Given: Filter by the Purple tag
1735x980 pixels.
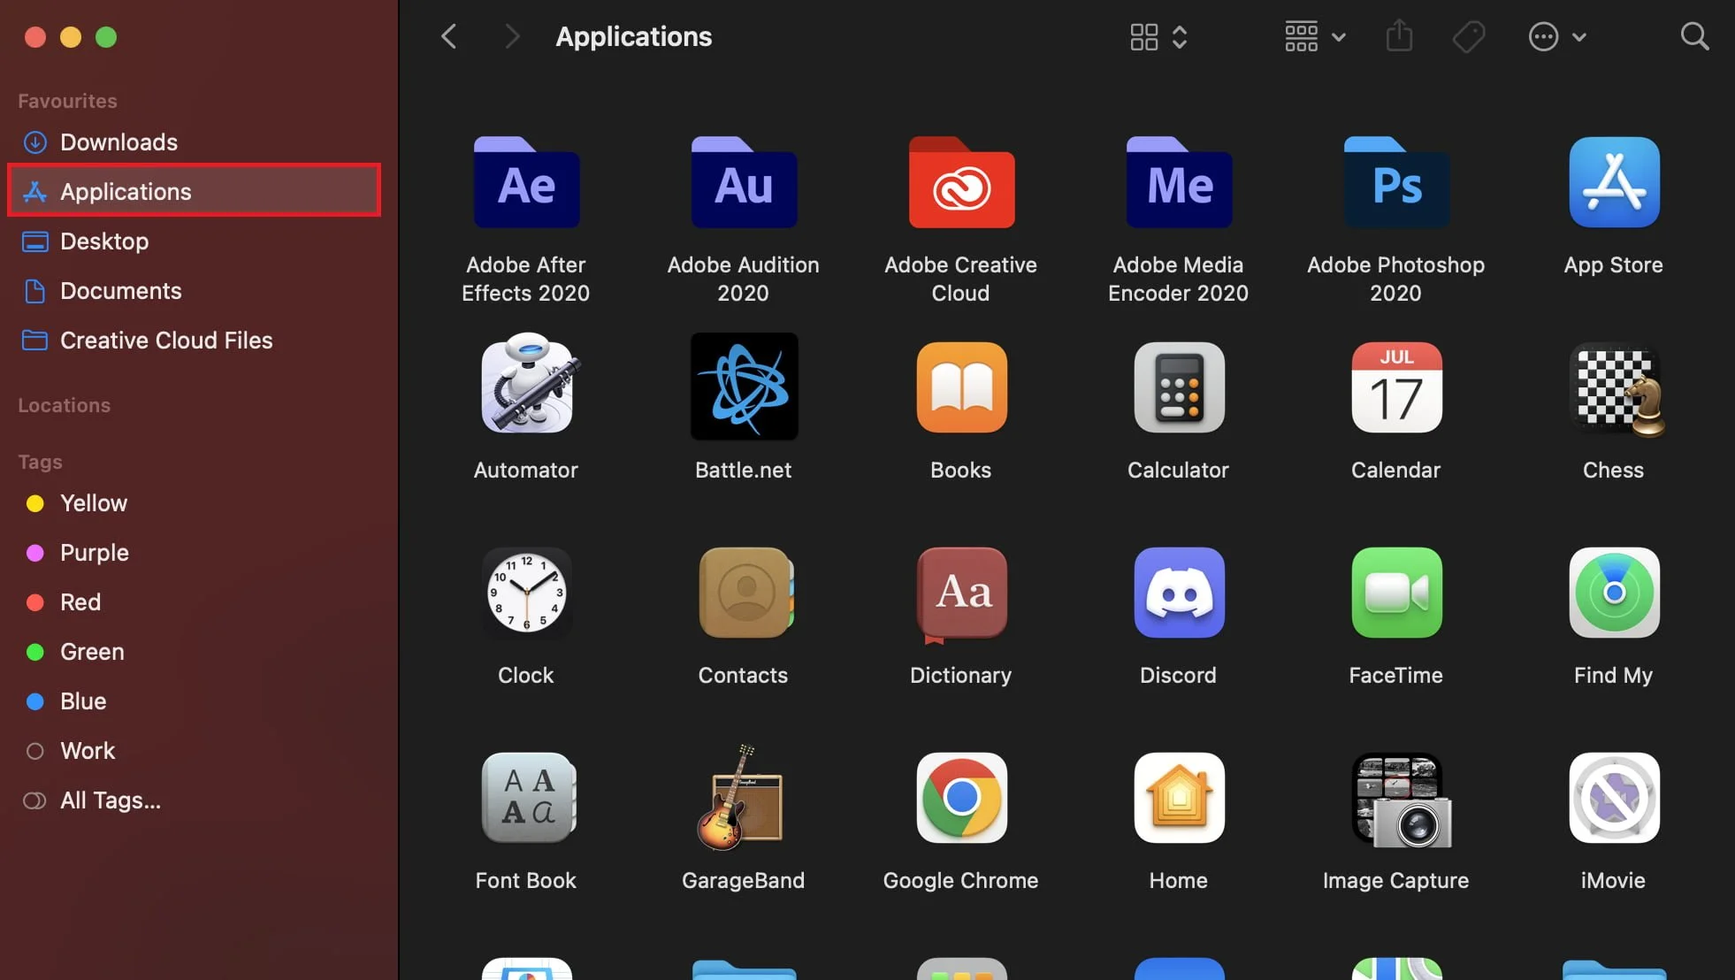Looking at the screenshot, I should coord(94,553).
